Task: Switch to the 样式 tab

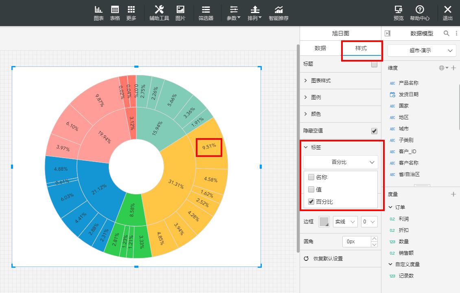Action: coord(361,48)
